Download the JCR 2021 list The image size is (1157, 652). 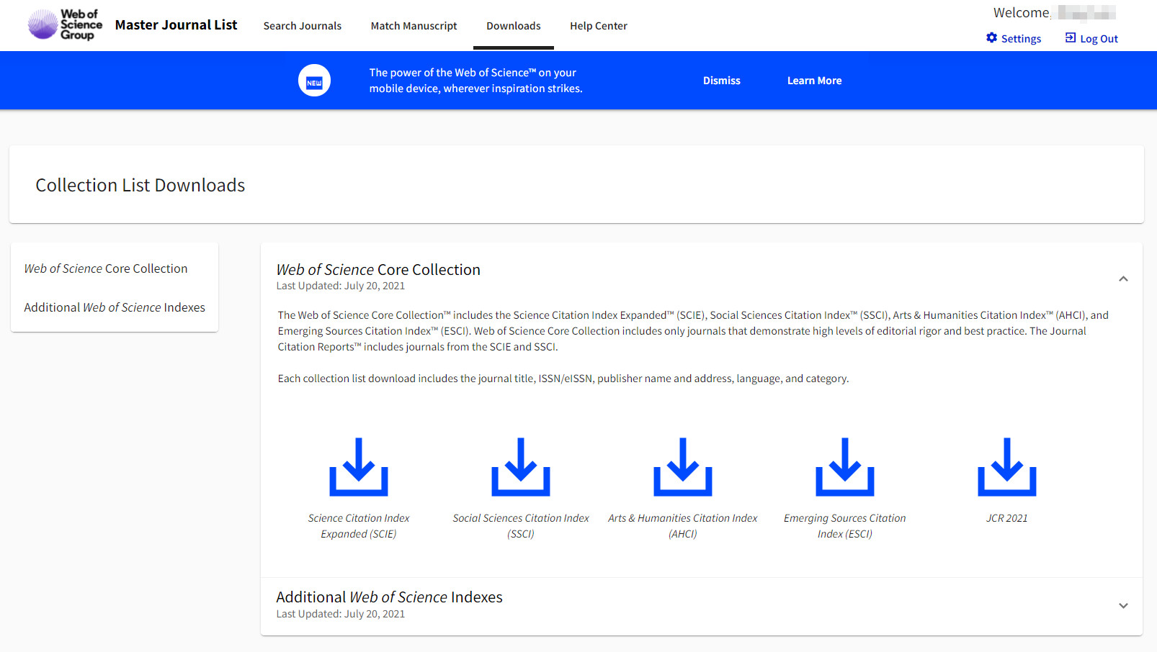1007,467
